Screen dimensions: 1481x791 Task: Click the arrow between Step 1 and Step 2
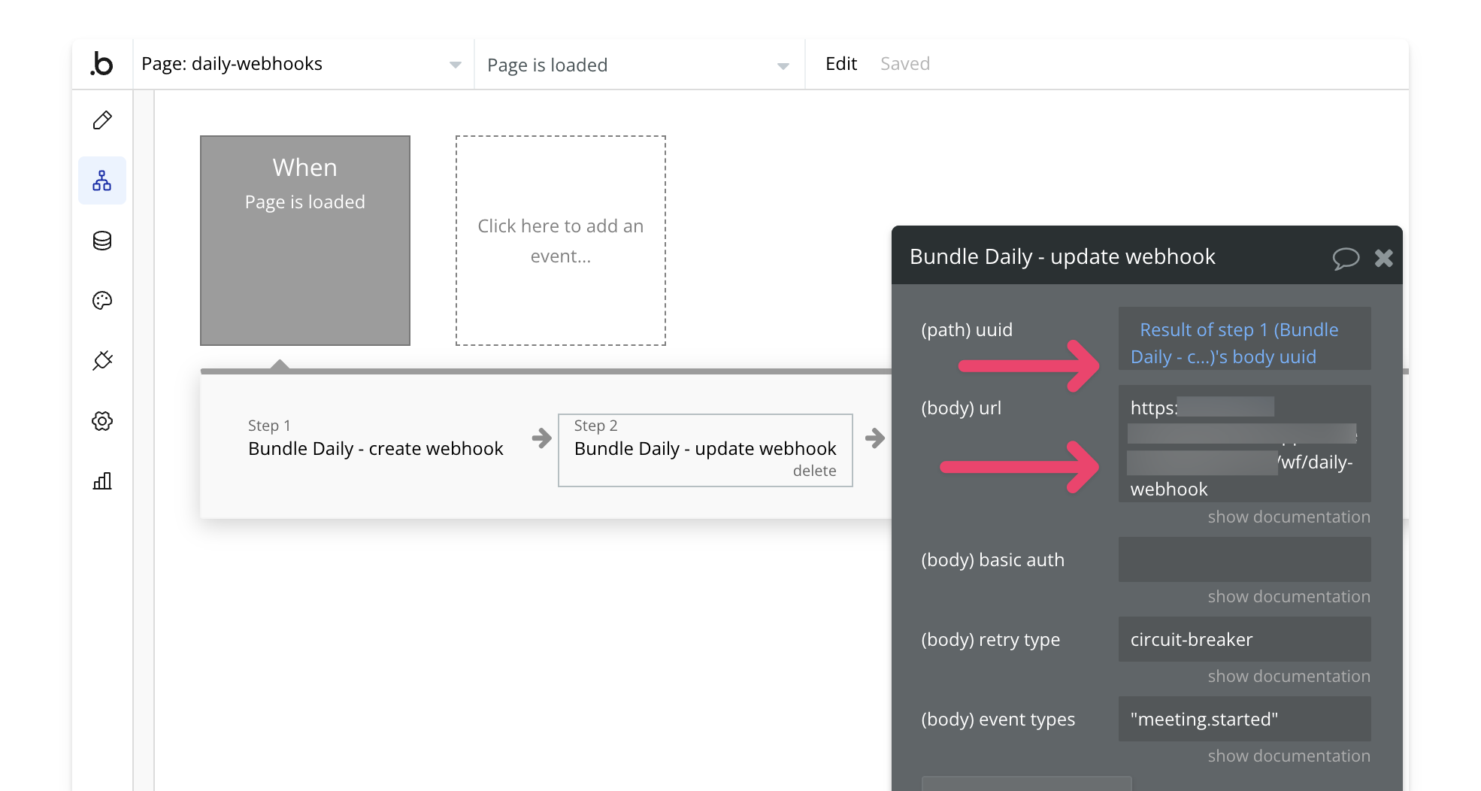point(541,438)
